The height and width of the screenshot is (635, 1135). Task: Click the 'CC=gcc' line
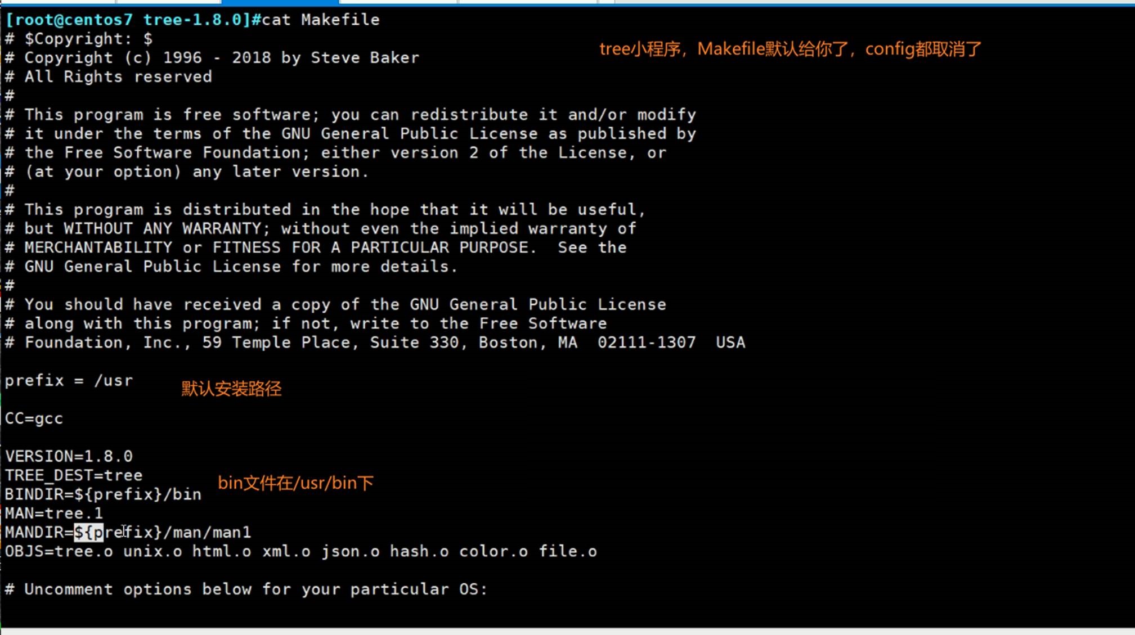point(34,419)
